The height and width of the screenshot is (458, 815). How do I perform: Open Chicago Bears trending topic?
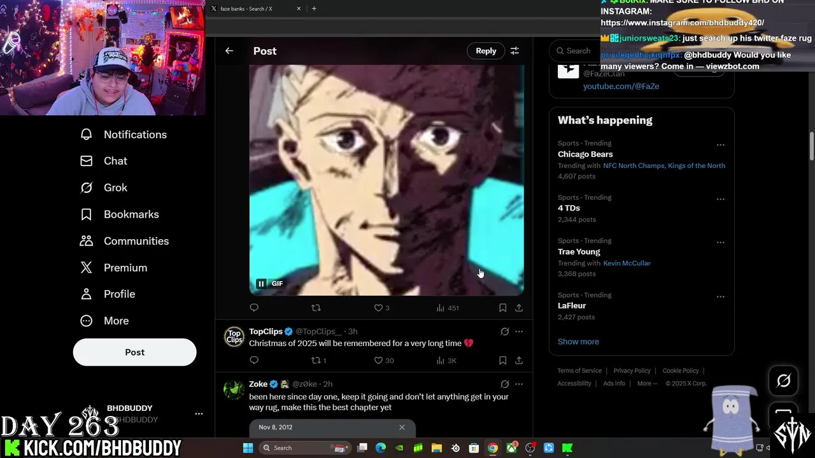[x=585, y=155]
